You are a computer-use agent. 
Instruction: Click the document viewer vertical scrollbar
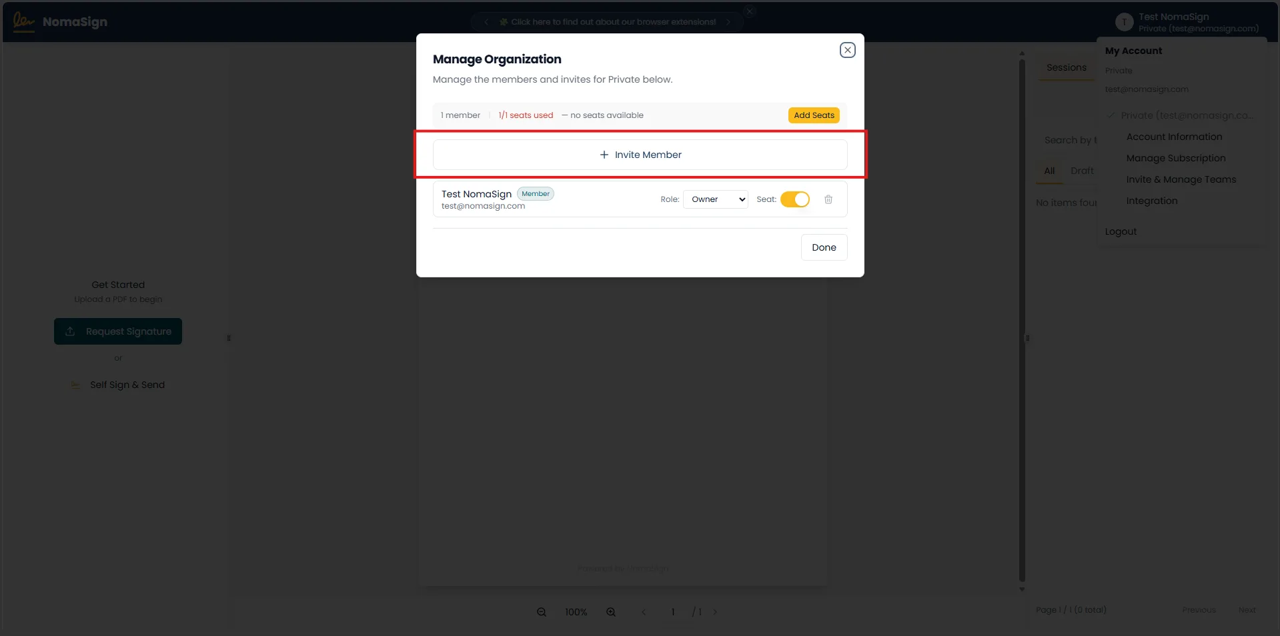pyautogui.click(x=1022, y=320)
